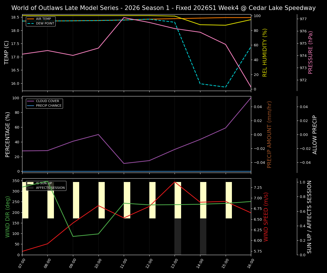Toggle the AIR TEMP legend entry
The height and width of the screenshot is (273, 327).
point(44,18)
